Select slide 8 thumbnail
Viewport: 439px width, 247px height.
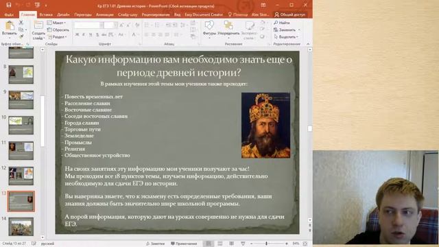pyautogui.click(x=21, y=74)
